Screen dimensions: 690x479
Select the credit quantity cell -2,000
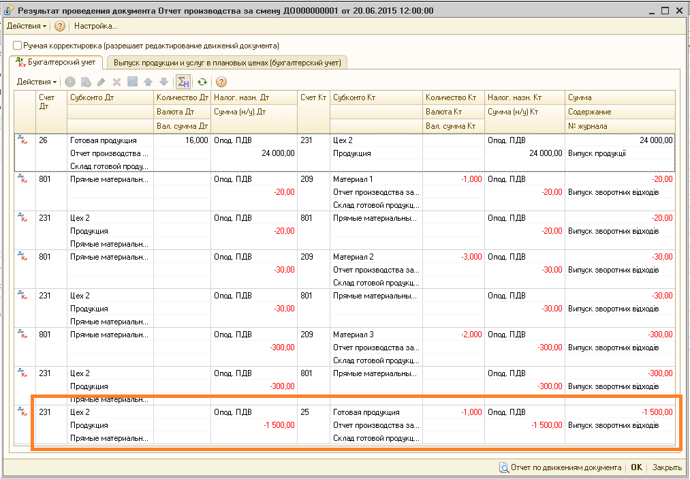(454, 335)
